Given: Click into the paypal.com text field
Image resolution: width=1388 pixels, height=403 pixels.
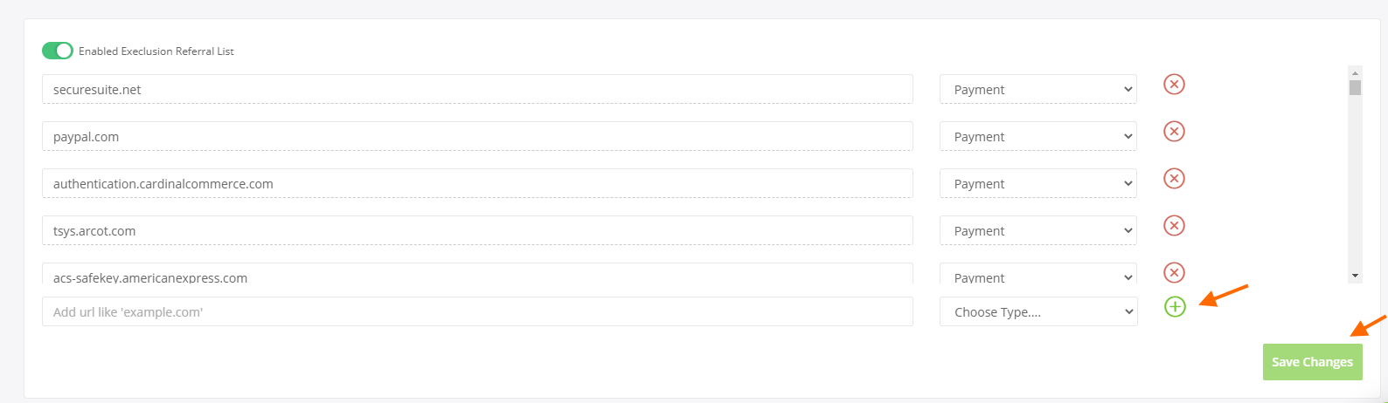Looking at the screenshot, I should (x=477, y=137).
